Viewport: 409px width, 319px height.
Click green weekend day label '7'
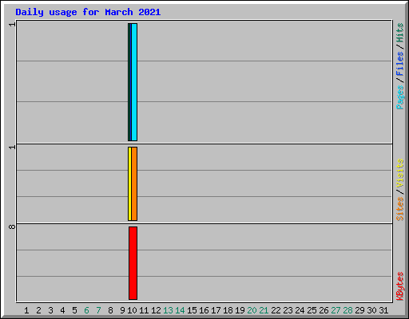[98, 310]
